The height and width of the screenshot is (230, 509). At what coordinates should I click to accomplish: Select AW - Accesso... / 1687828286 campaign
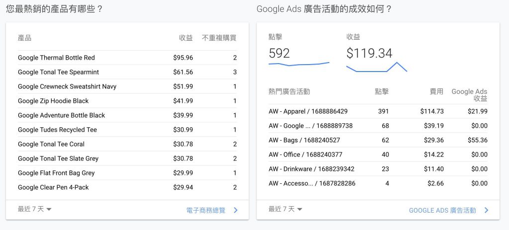[x=312, y=183]
